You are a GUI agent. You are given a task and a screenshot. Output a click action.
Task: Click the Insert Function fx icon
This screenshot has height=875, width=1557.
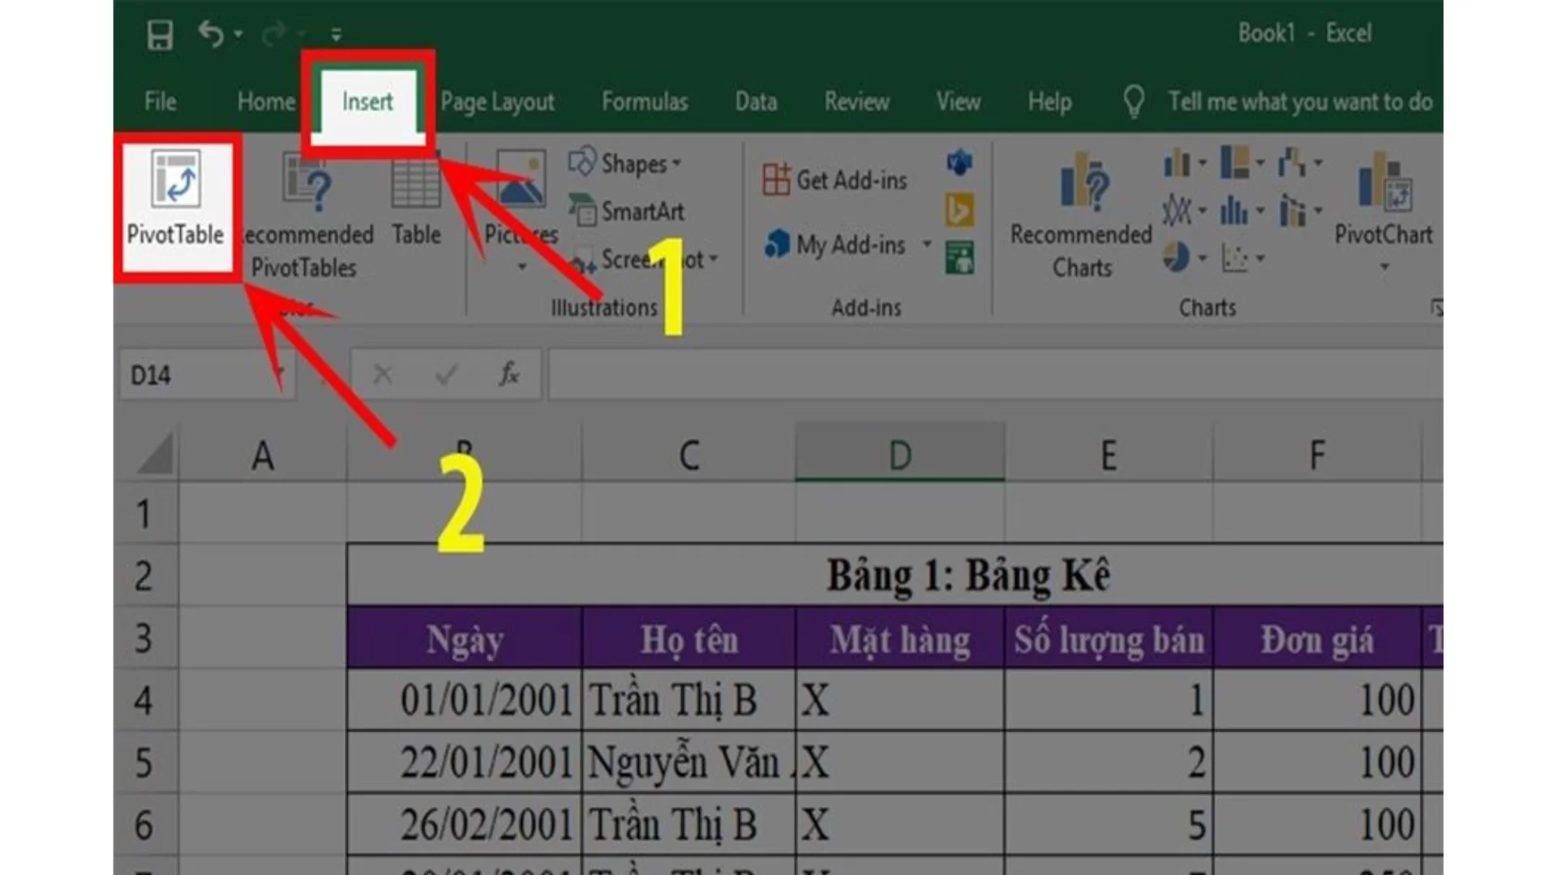[508, 374]
